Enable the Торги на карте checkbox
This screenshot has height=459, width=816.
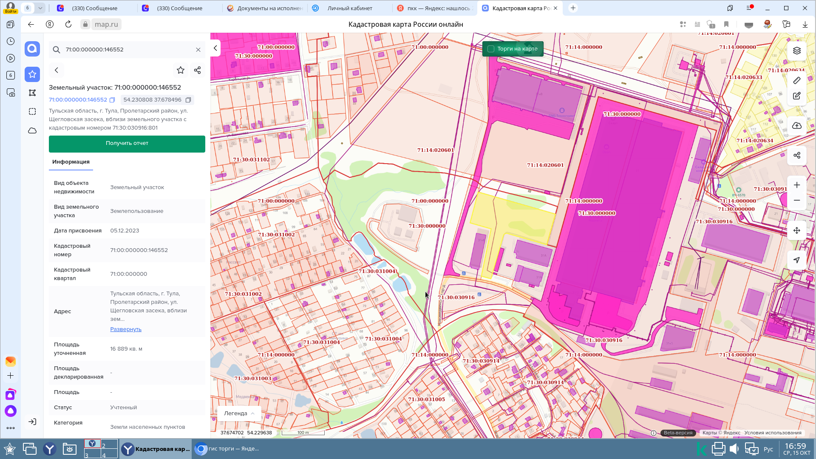pyautogui.click(x=491, y=49)
